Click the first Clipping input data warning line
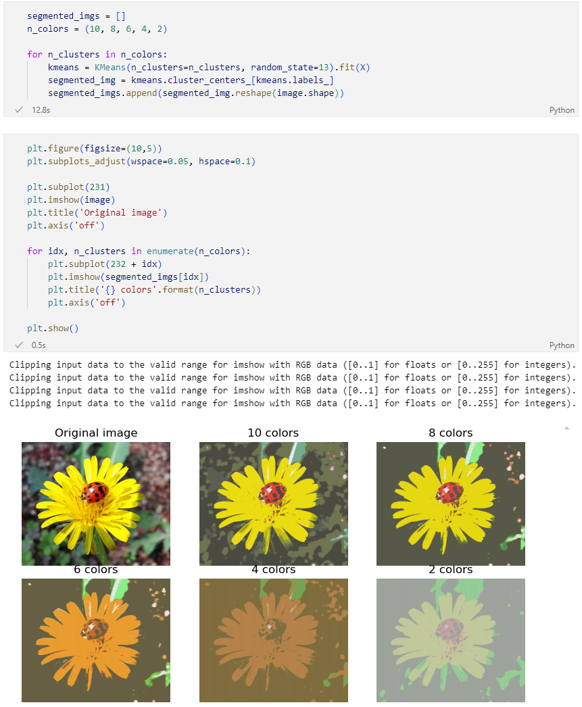 (x=293, y=365)
